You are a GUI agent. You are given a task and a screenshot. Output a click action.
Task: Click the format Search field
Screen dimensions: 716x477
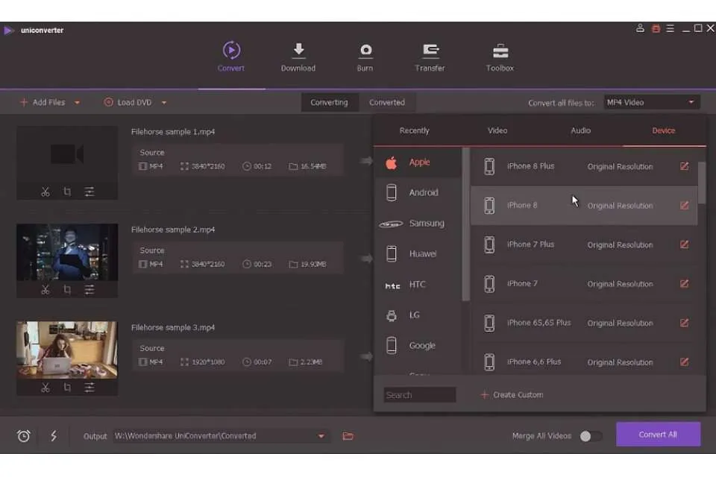pyautogui.click(x=420, y=395)
